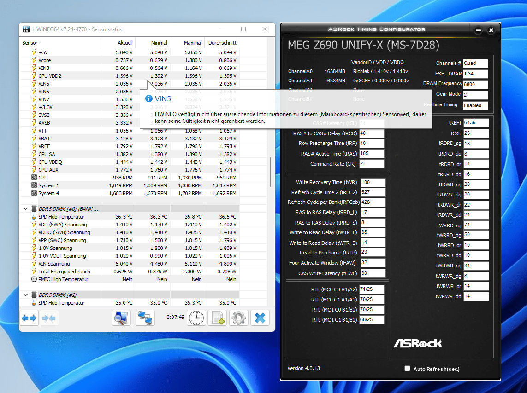Viewport: 527px width, 393px height.
Task: Click the HWiNFO sensor list vertical scrollbar
Action: [x=271, y=172]
